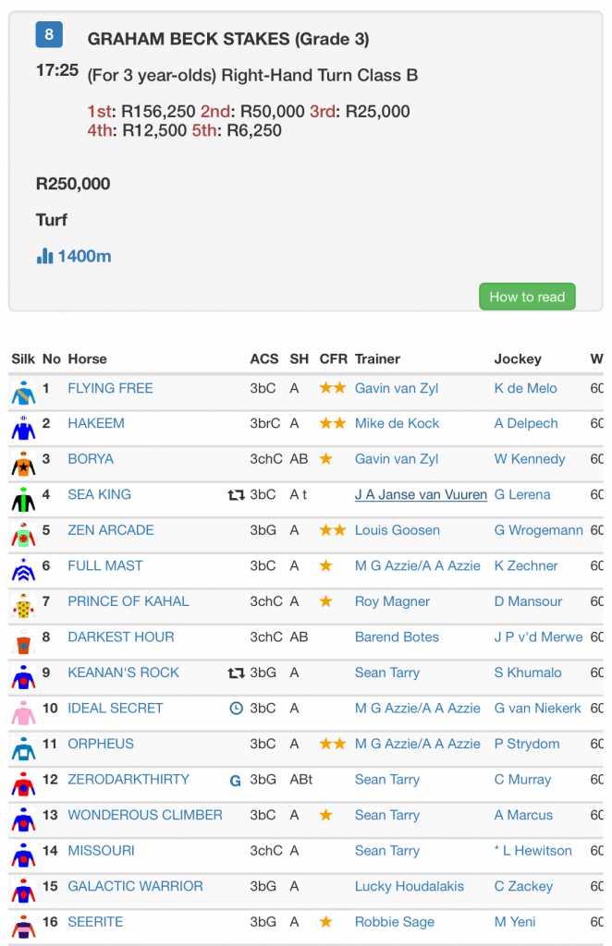Viewport: 612px width, 946px height.
Task: Click the jockey silk icon for Flying Free
Action: pyautogui.click(x=23, y=390)
